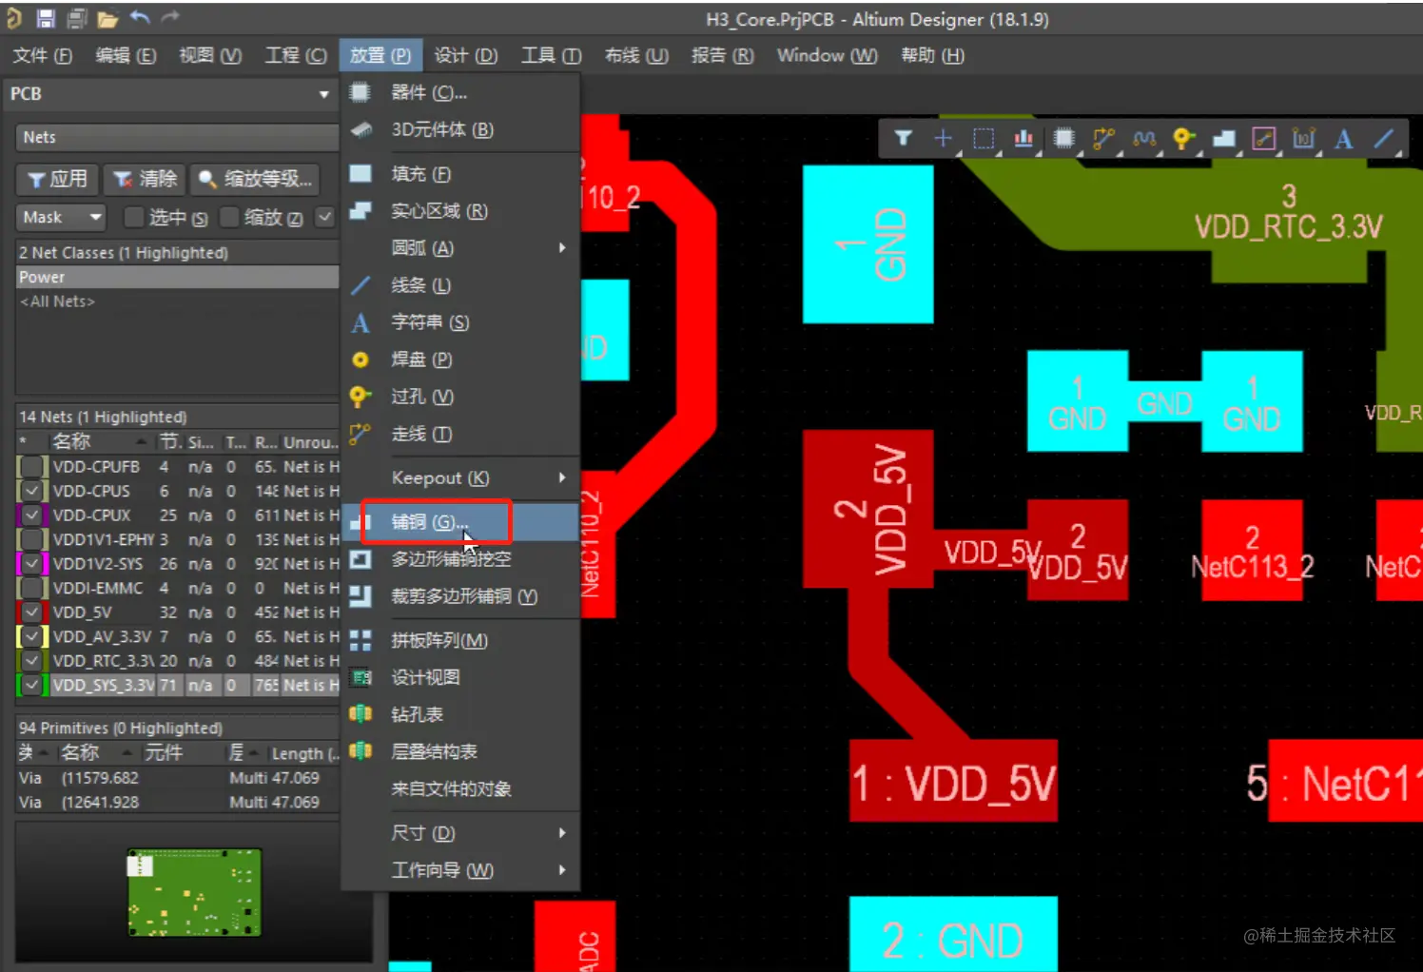
Task: Open the PCB panel dropdown arrow
Action: 324,94
